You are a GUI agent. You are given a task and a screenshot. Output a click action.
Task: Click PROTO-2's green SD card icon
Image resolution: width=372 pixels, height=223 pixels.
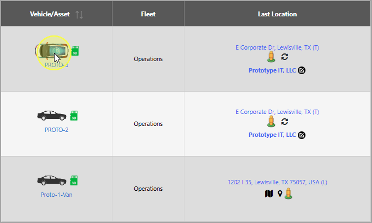coord(75,116)
